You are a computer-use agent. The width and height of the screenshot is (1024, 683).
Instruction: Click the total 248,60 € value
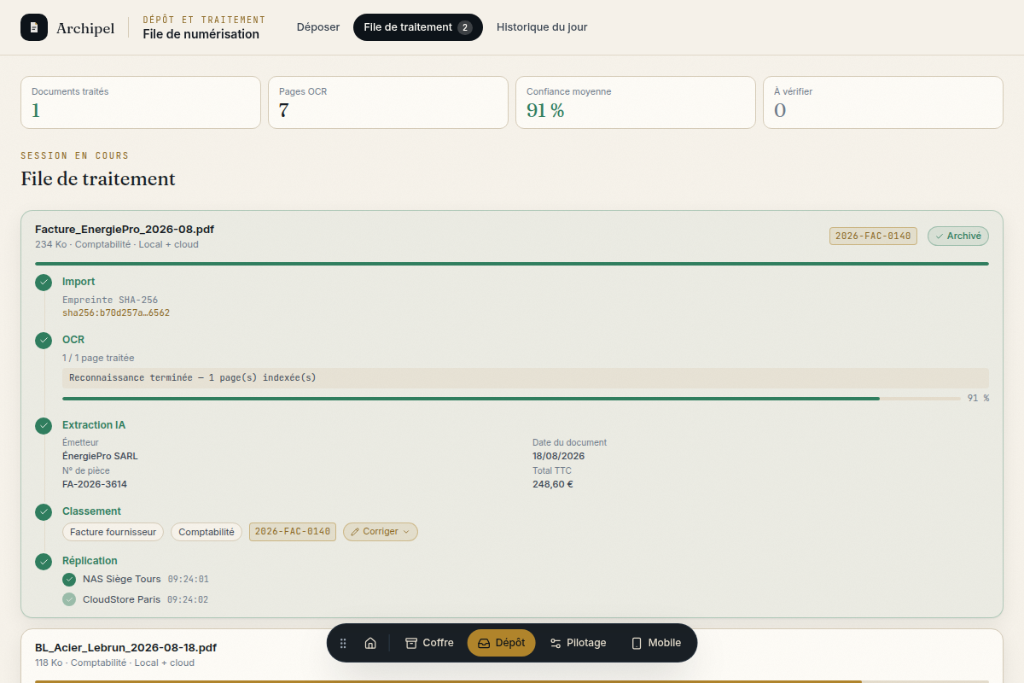(x=553, y=485)
